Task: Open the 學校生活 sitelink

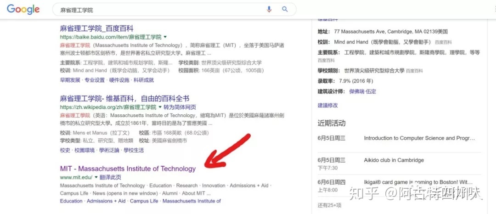Action: (x=134, y=151)
